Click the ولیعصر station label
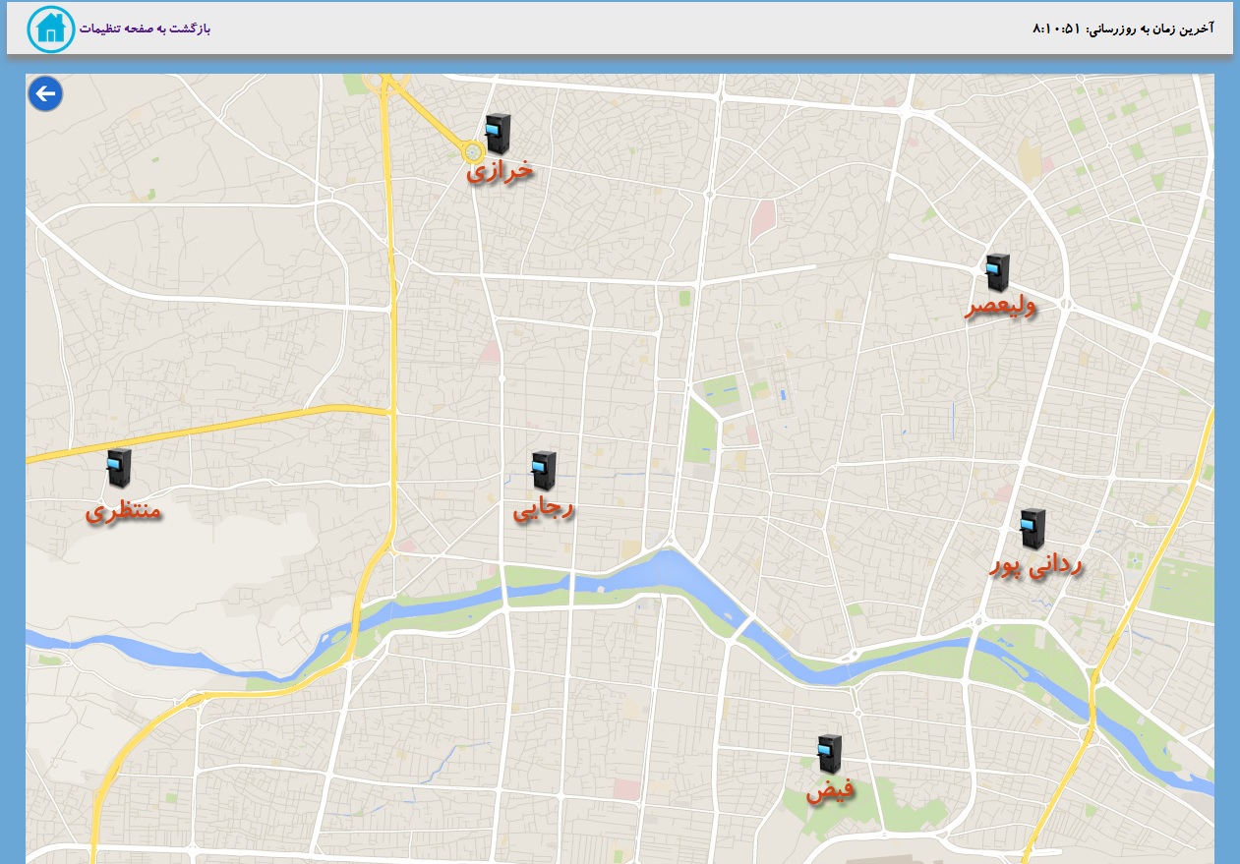This screenshot has height=864, width=1240. [1000, 308]
